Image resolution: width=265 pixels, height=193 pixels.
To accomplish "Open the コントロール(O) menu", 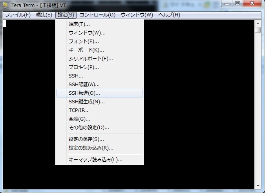I will (97, 15).
